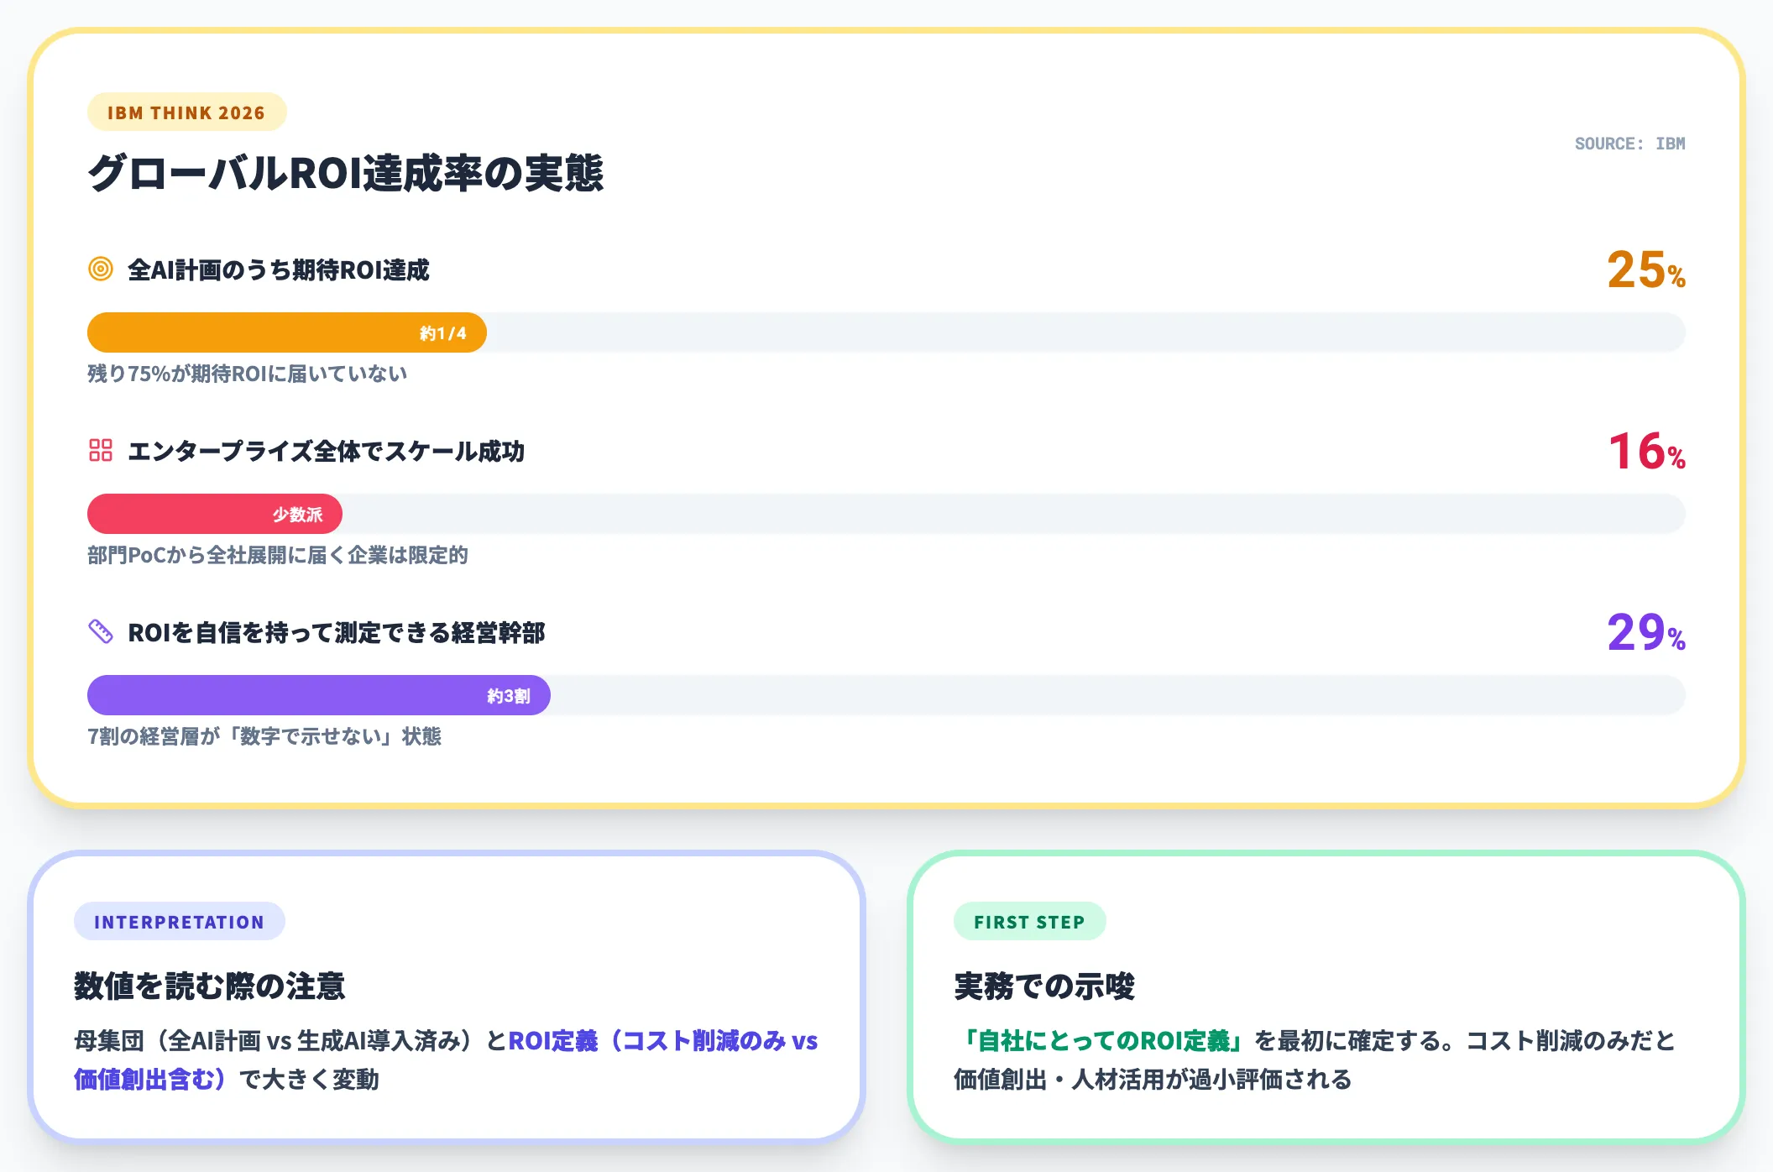Click the heading 数値を読む際の注意

210,986
